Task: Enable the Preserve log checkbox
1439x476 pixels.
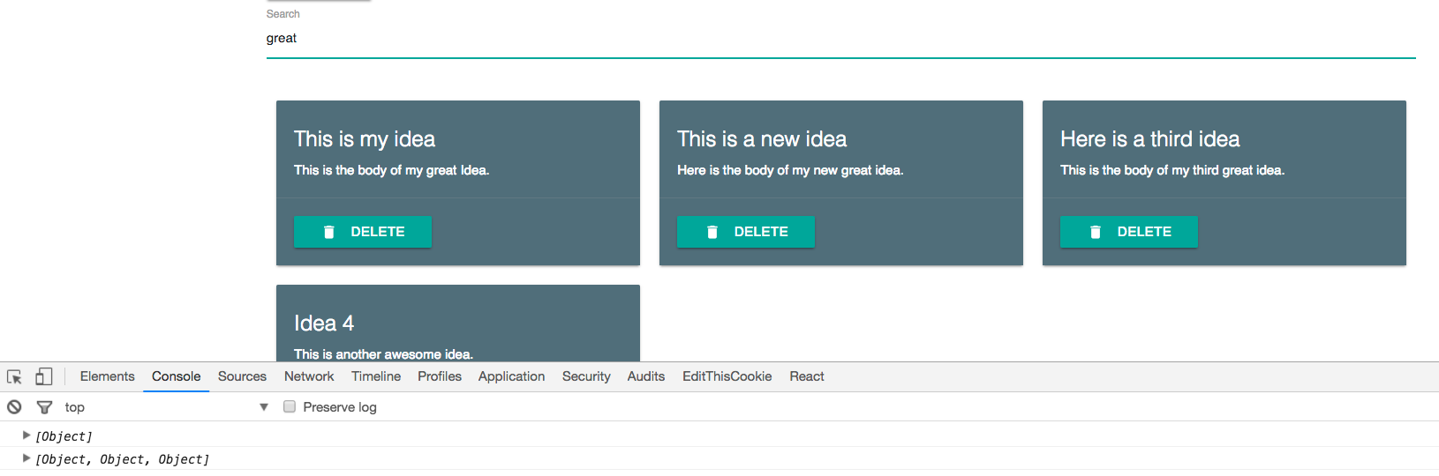Action: (x=290, y=406)
